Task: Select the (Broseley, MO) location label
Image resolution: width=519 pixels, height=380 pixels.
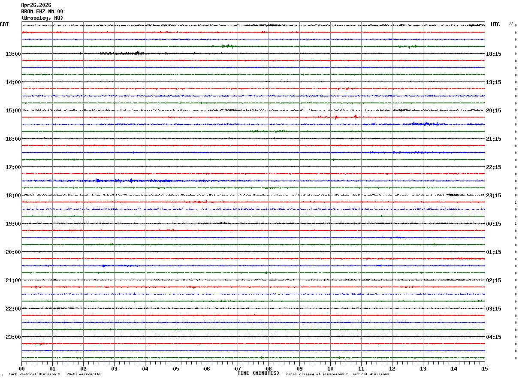Action: [x=42, y=18]
